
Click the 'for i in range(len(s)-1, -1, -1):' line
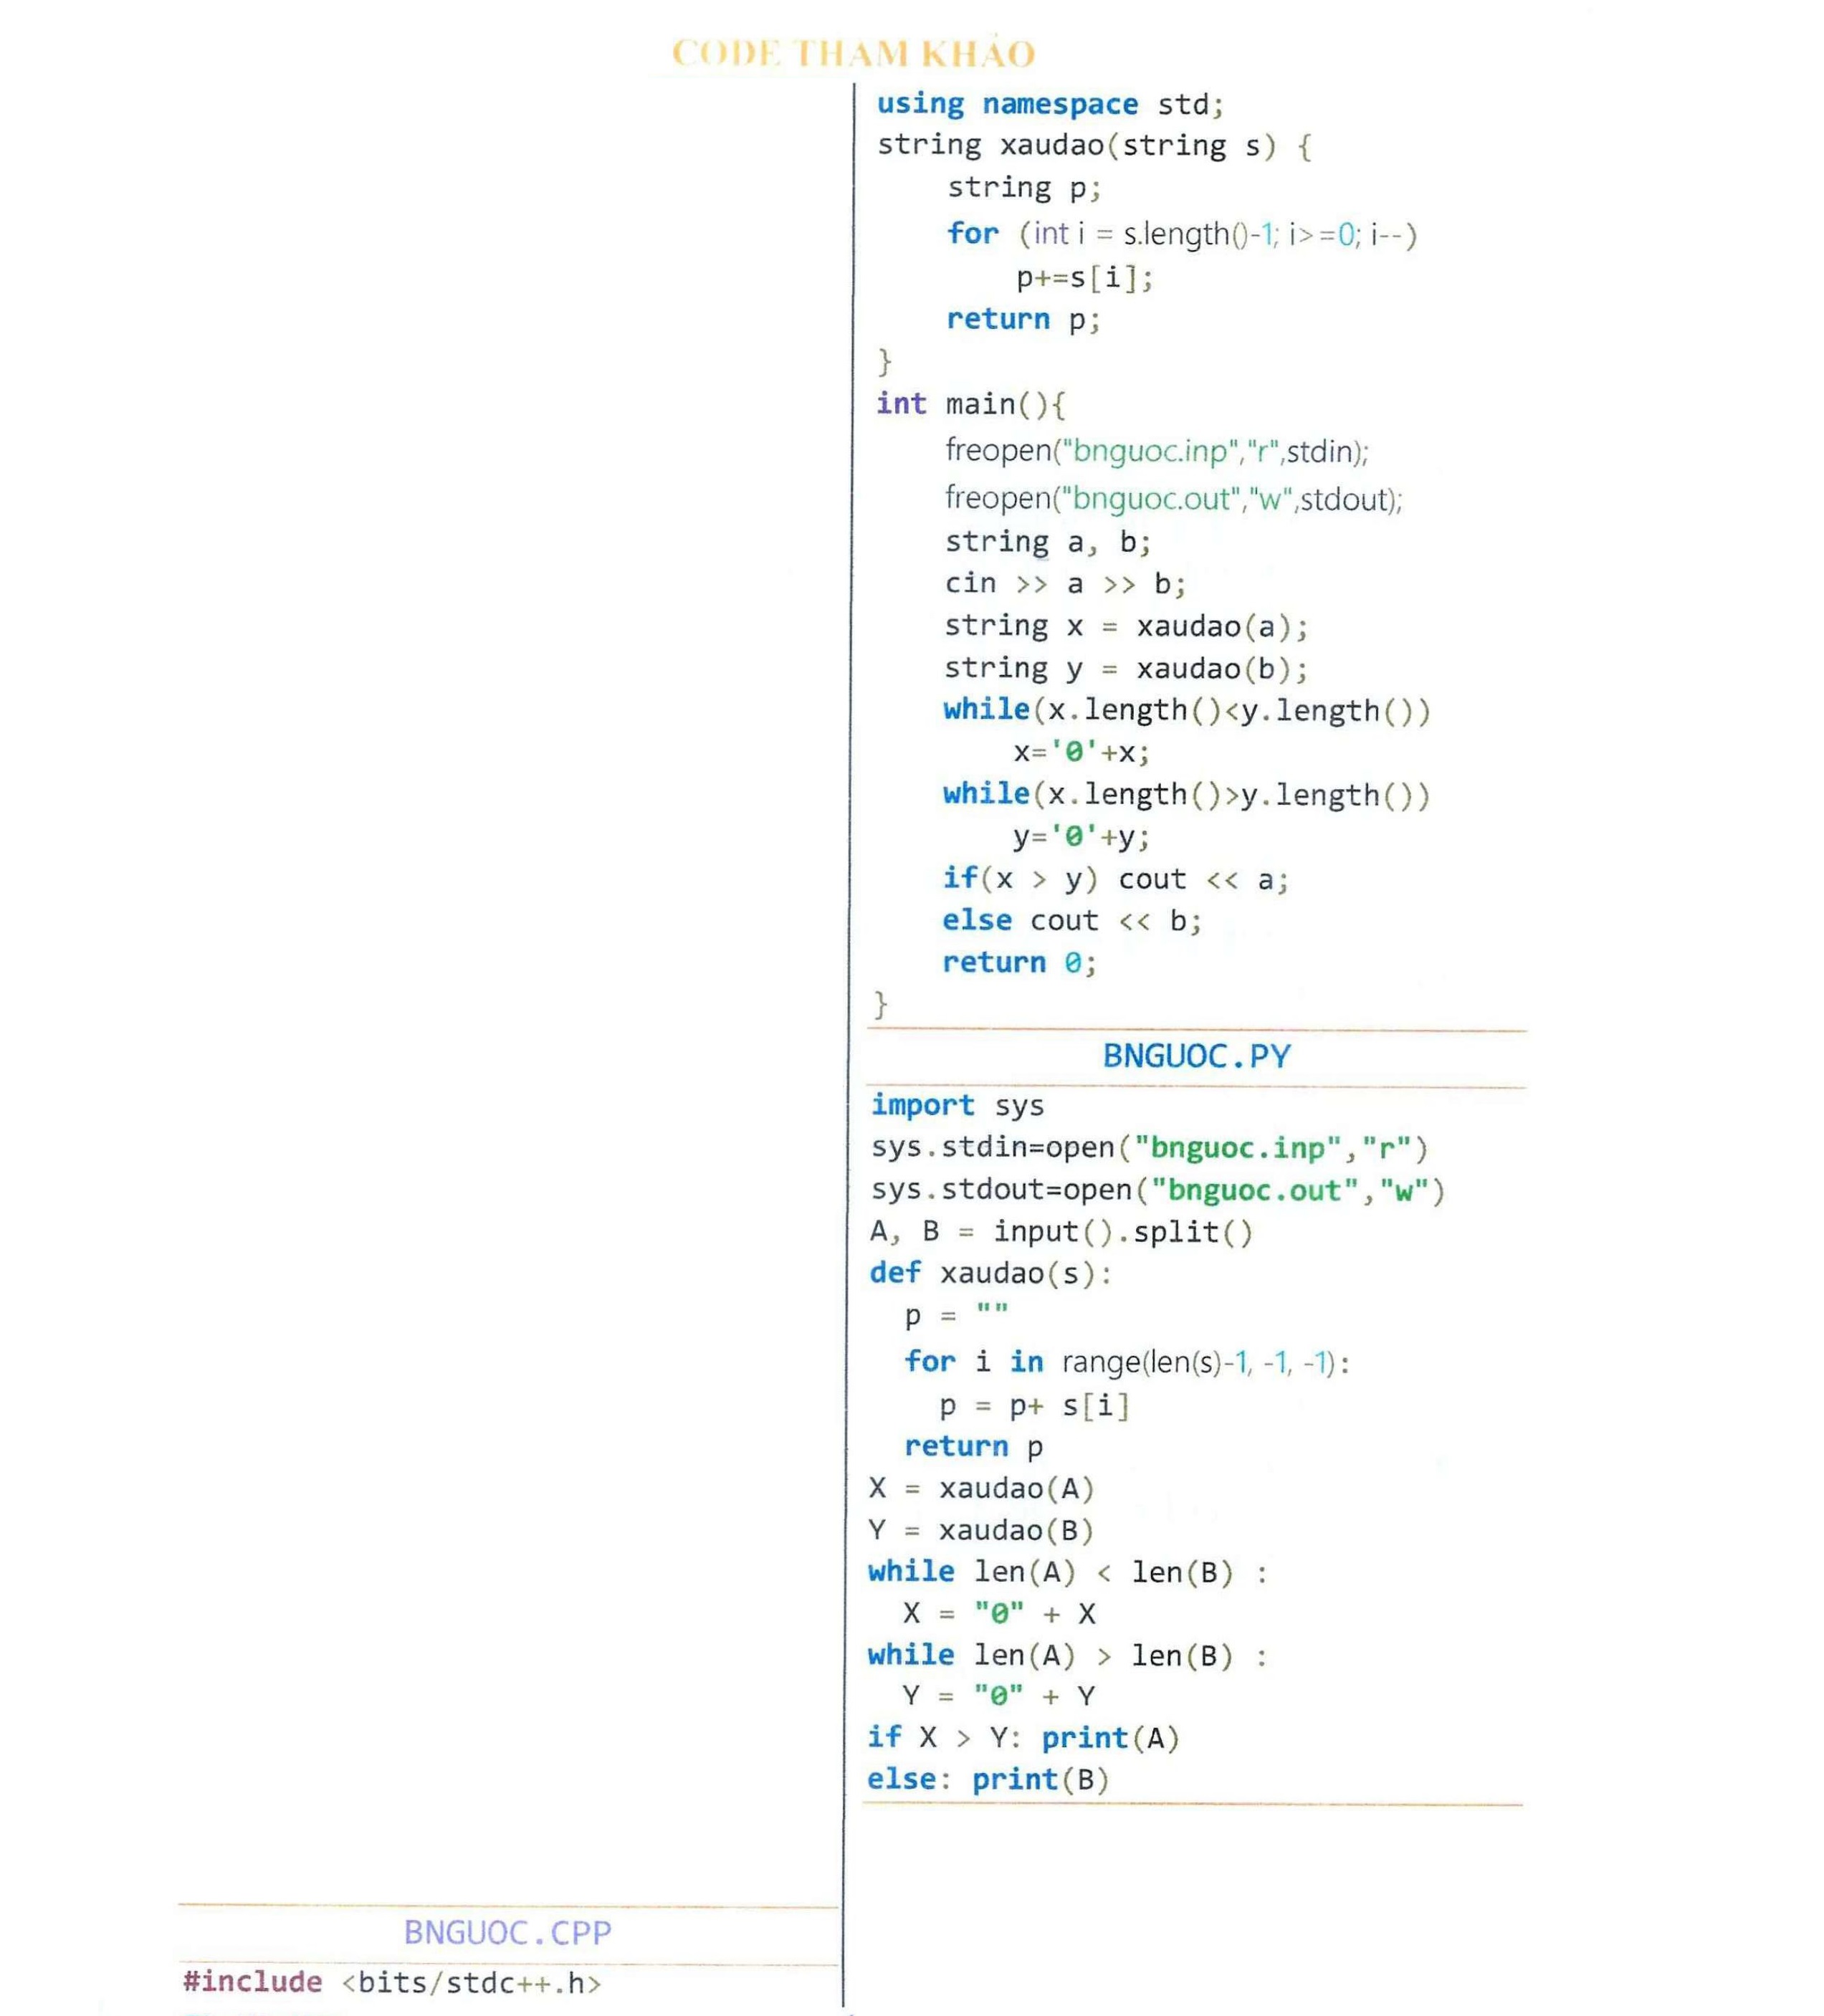[1127, 1362]
